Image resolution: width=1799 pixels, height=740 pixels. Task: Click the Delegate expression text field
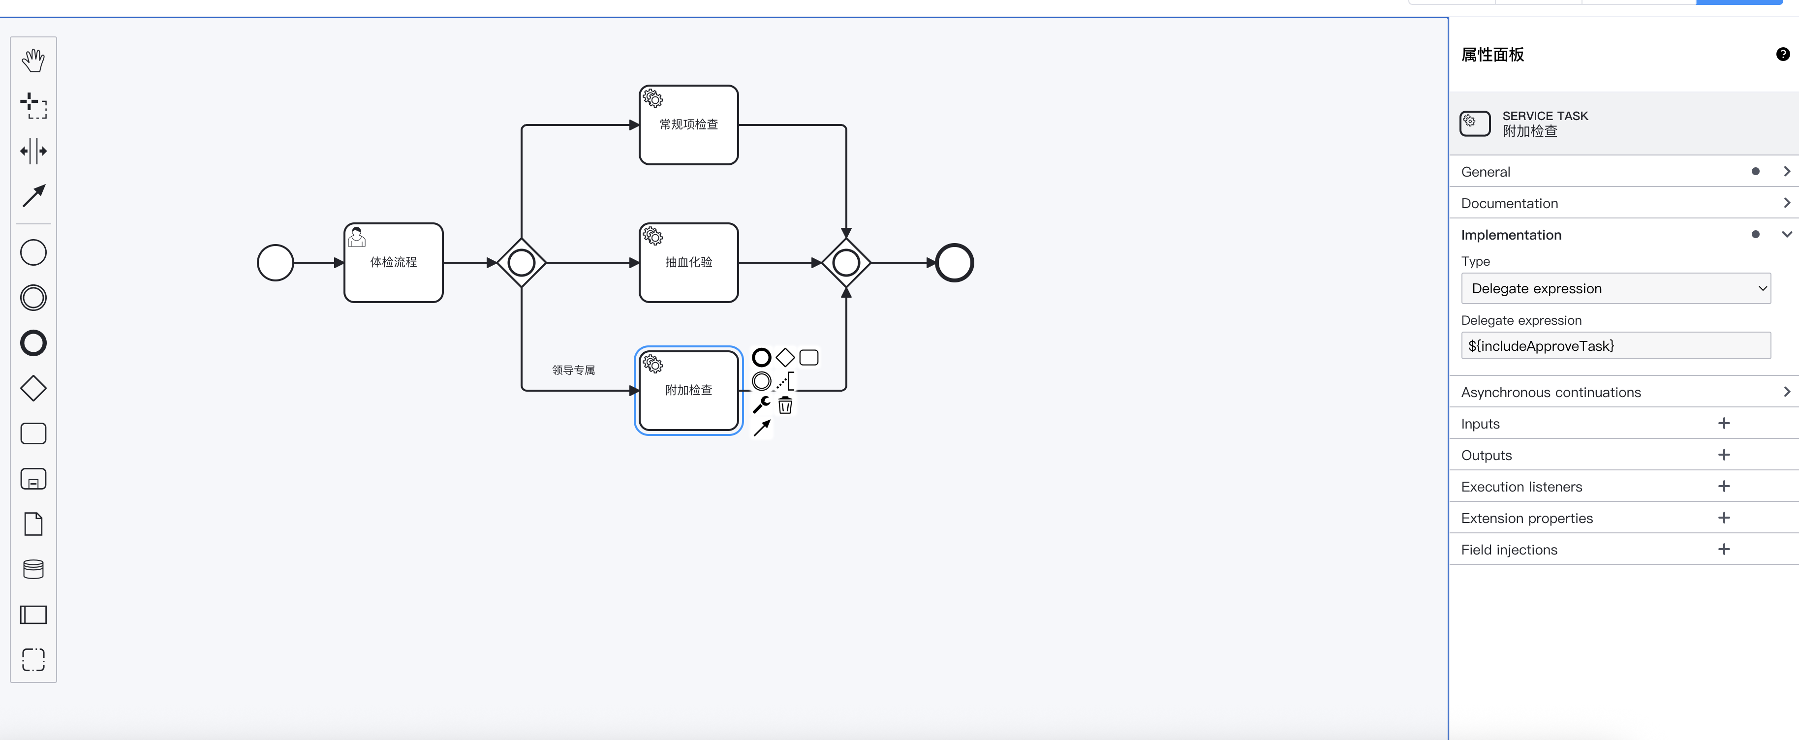pos(1615,345)
